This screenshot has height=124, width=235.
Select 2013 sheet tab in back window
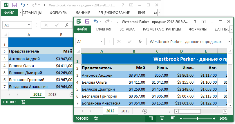[x=52, y=95]
